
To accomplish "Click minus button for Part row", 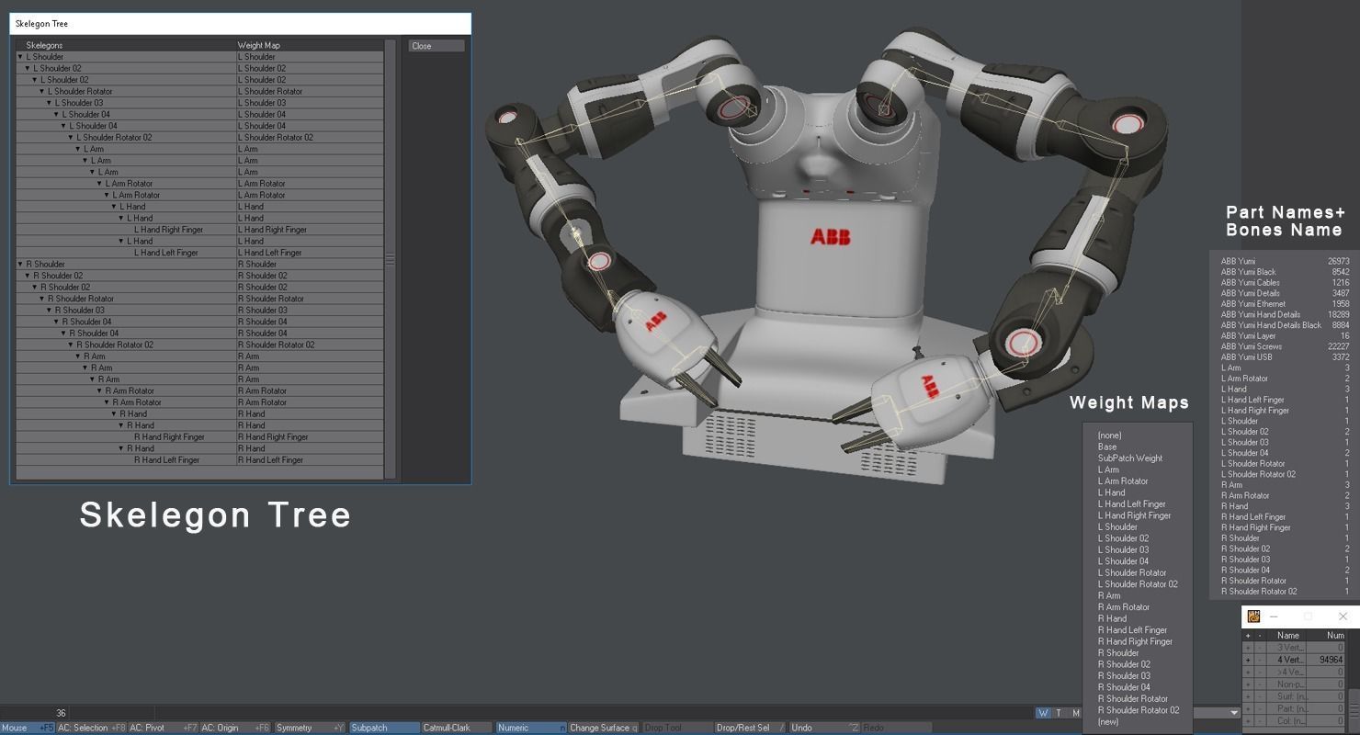I will [x=1260, y=708].
